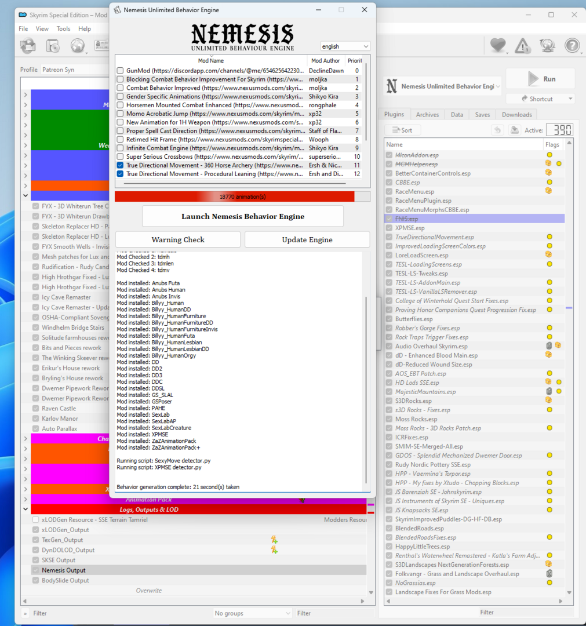The height and width of the screenshot is (626, 586).
Task: Open the View menu
Action: coord(42,29)
